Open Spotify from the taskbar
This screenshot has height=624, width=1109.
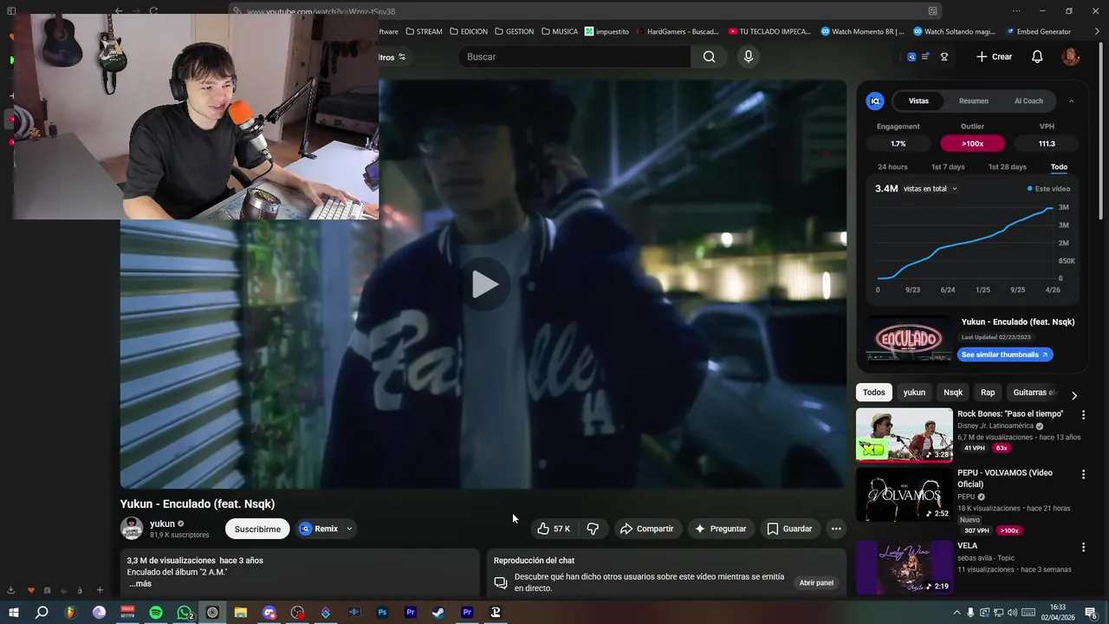pyautogui.click(x=156, y=613)
